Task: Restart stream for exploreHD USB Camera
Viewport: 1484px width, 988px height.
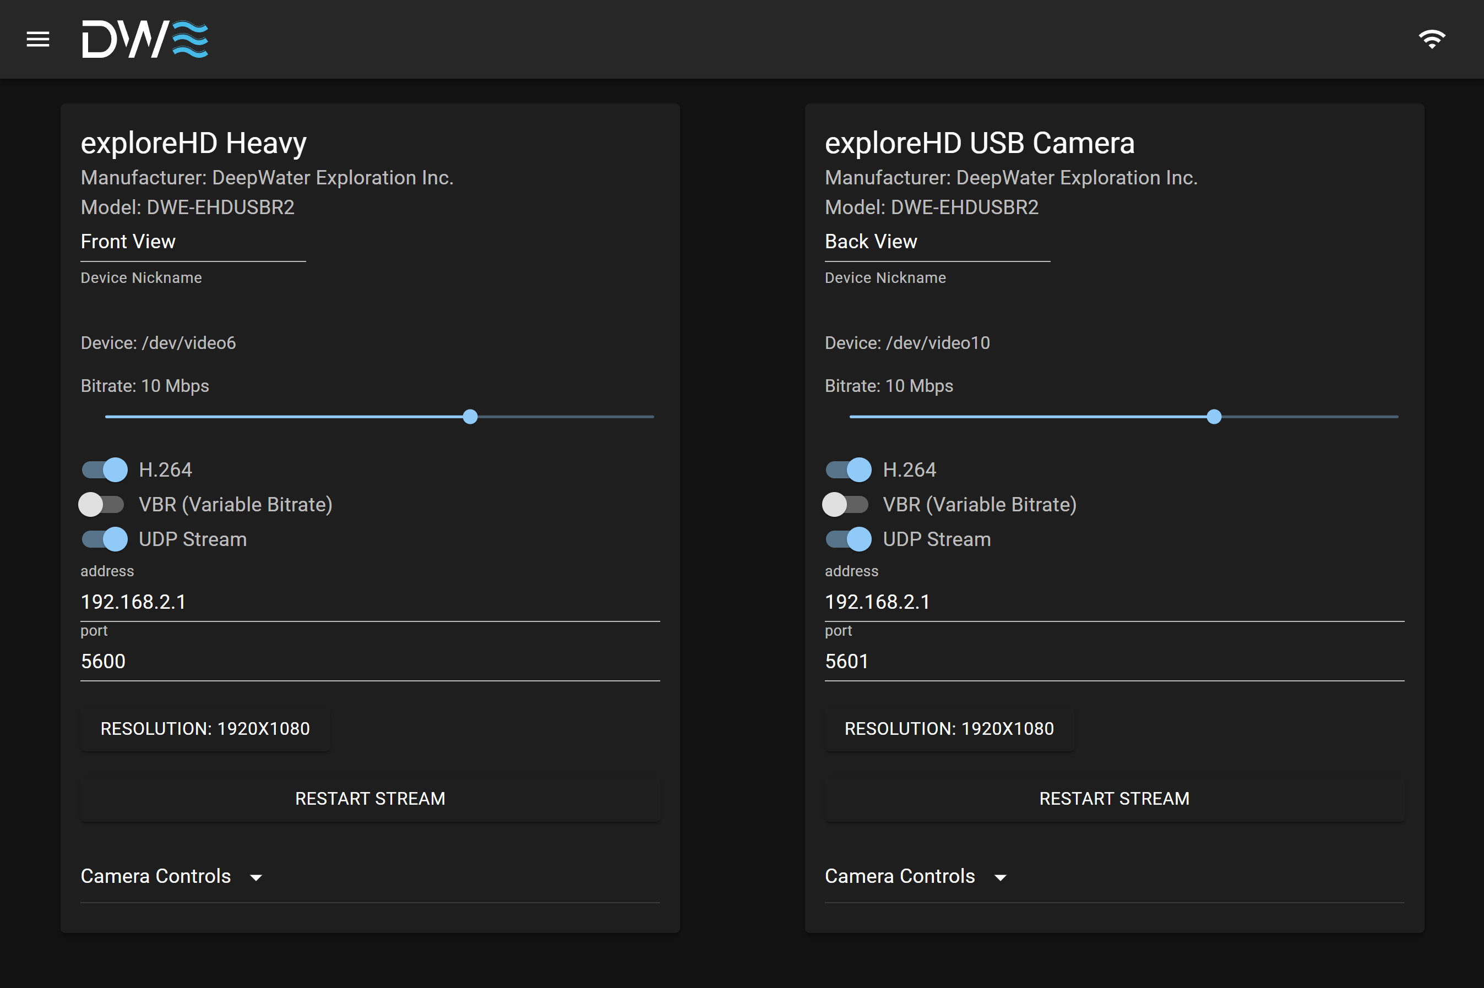Action: (1114, 798)
